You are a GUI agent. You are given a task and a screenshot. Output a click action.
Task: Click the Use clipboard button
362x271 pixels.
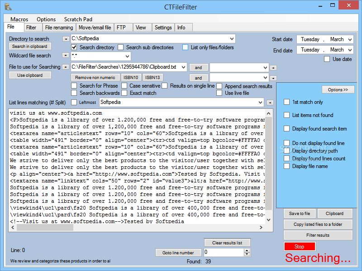pyautogui.click(x=30, y=75)
